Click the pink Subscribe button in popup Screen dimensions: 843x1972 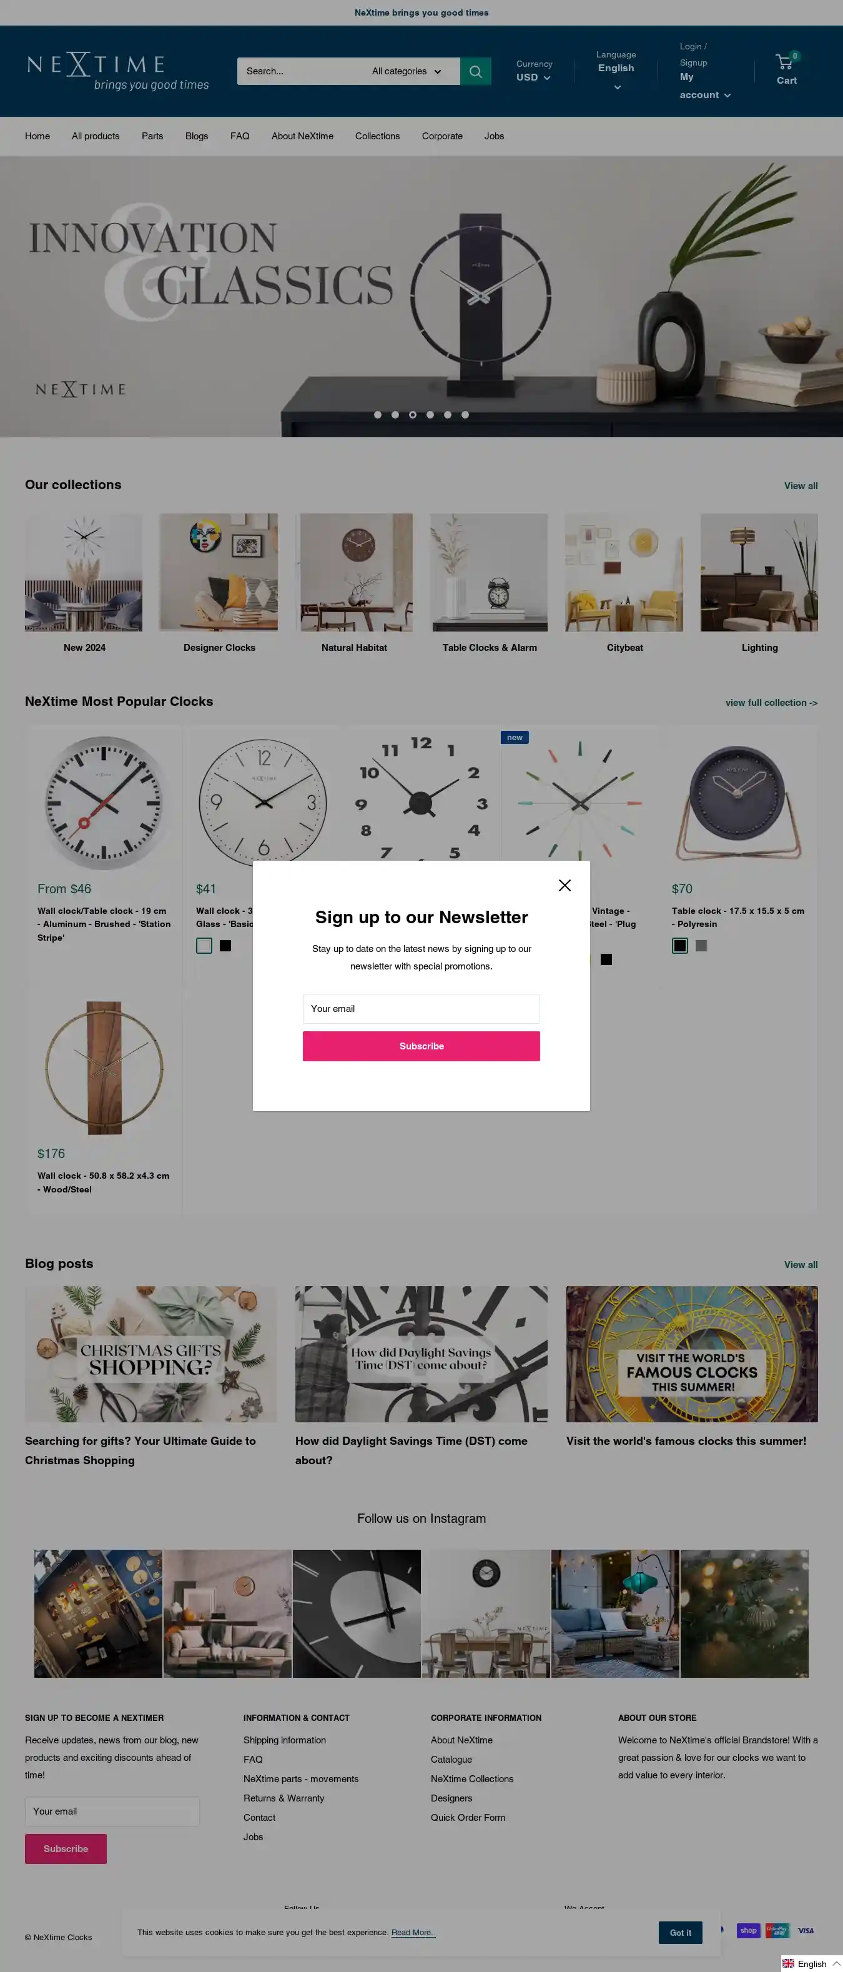click(421, 1046)
